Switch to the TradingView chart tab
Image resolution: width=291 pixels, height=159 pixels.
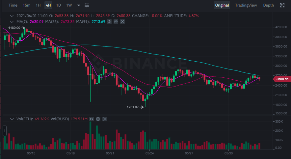pos(246,5)
